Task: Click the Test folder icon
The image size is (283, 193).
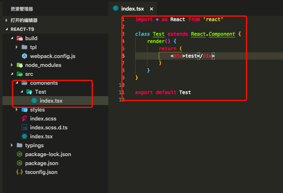Action: (x=29, y=92)
